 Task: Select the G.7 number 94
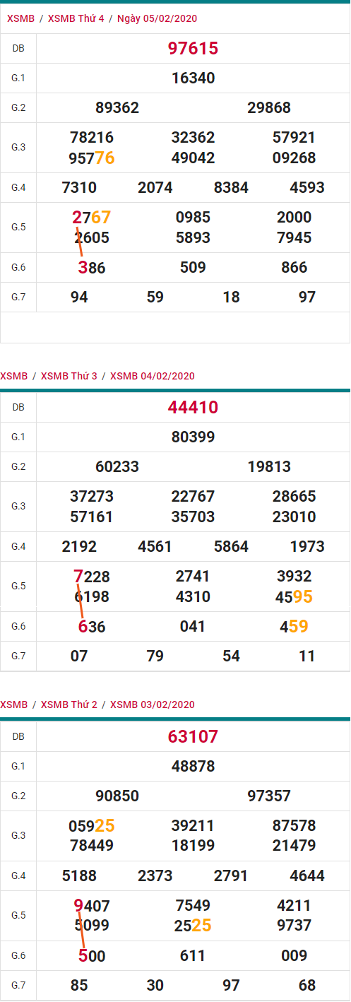[79, 297]
